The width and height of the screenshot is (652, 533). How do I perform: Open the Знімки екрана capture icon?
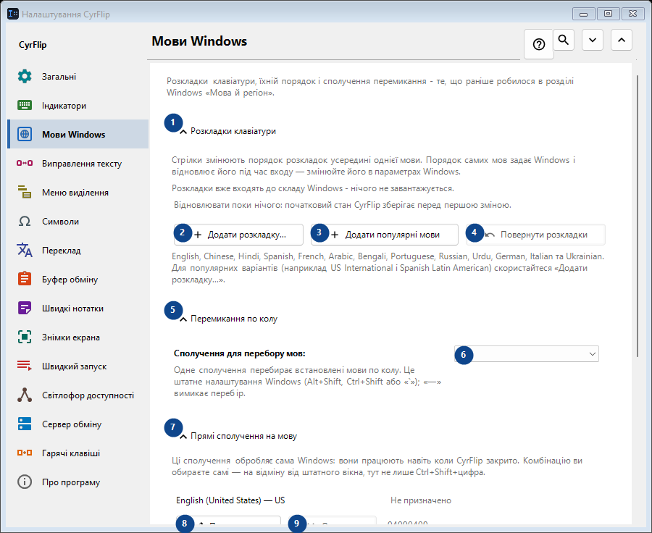pos(25,337)
